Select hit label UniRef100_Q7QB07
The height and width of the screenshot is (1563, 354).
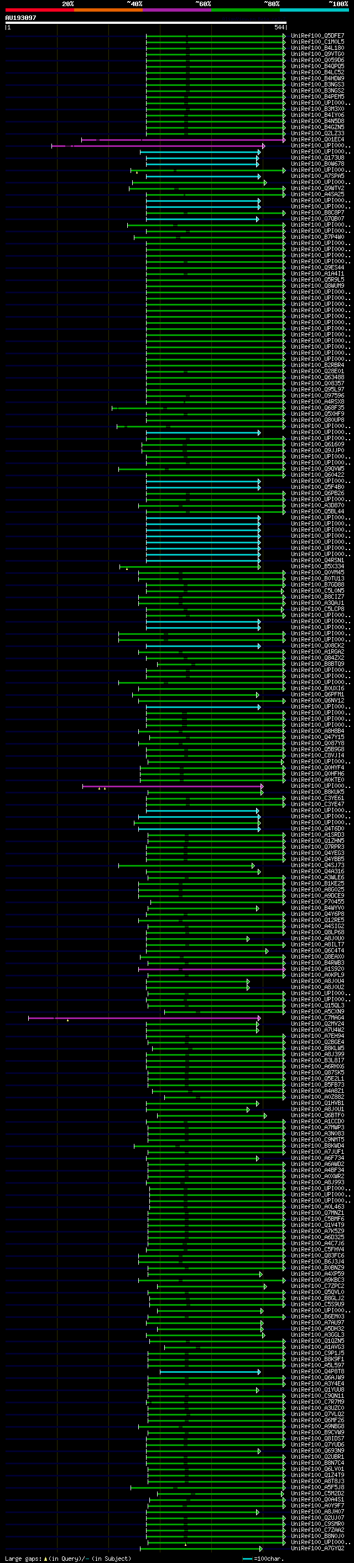[x=317, y=218]
